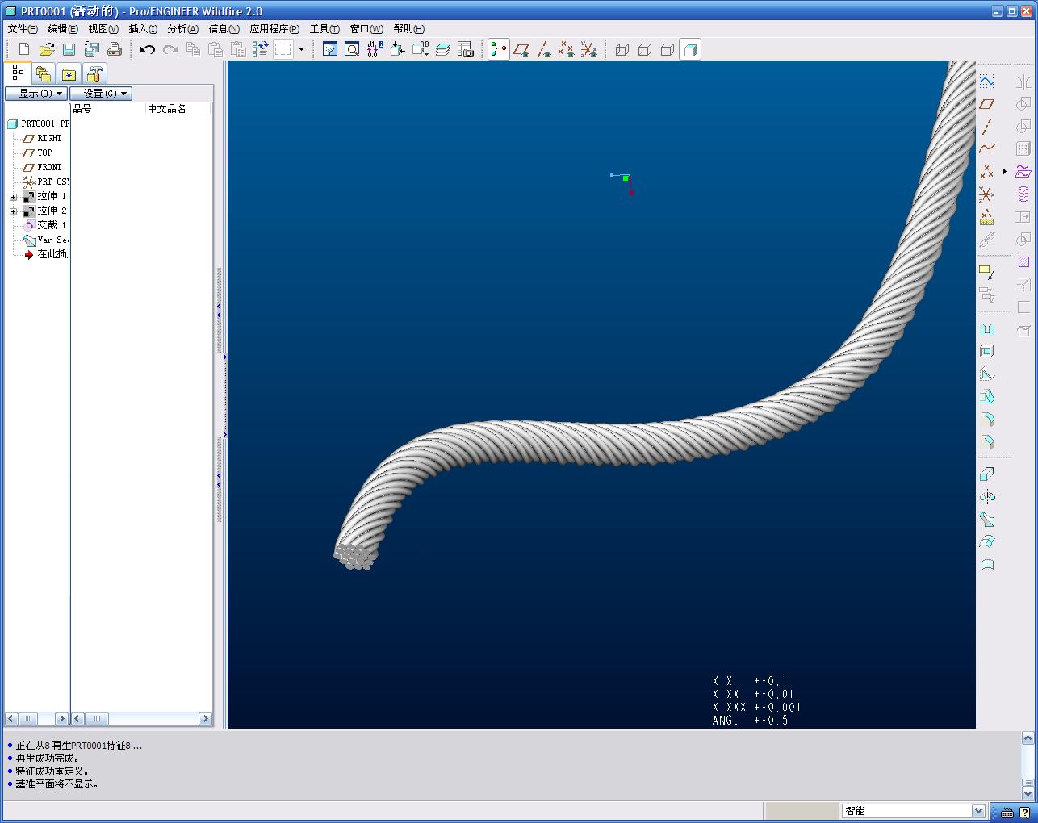The image size is (1038, 823).
Task: Select the FRONT datum plane in tree
Action: pos(42,167)
